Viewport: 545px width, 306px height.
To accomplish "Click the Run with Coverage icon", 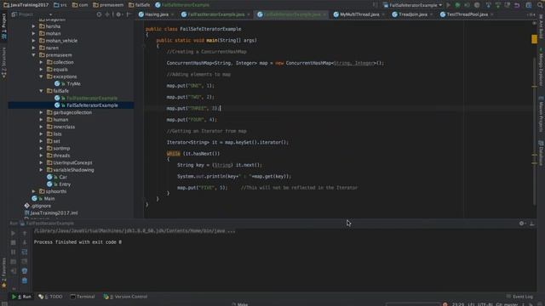I will (468, 5).
